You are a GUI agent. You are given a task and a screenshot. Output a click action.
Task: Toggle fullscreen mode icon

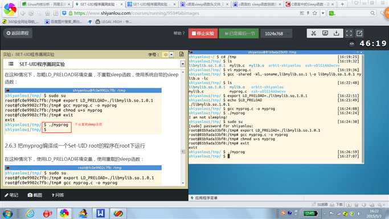pos(349,33)
